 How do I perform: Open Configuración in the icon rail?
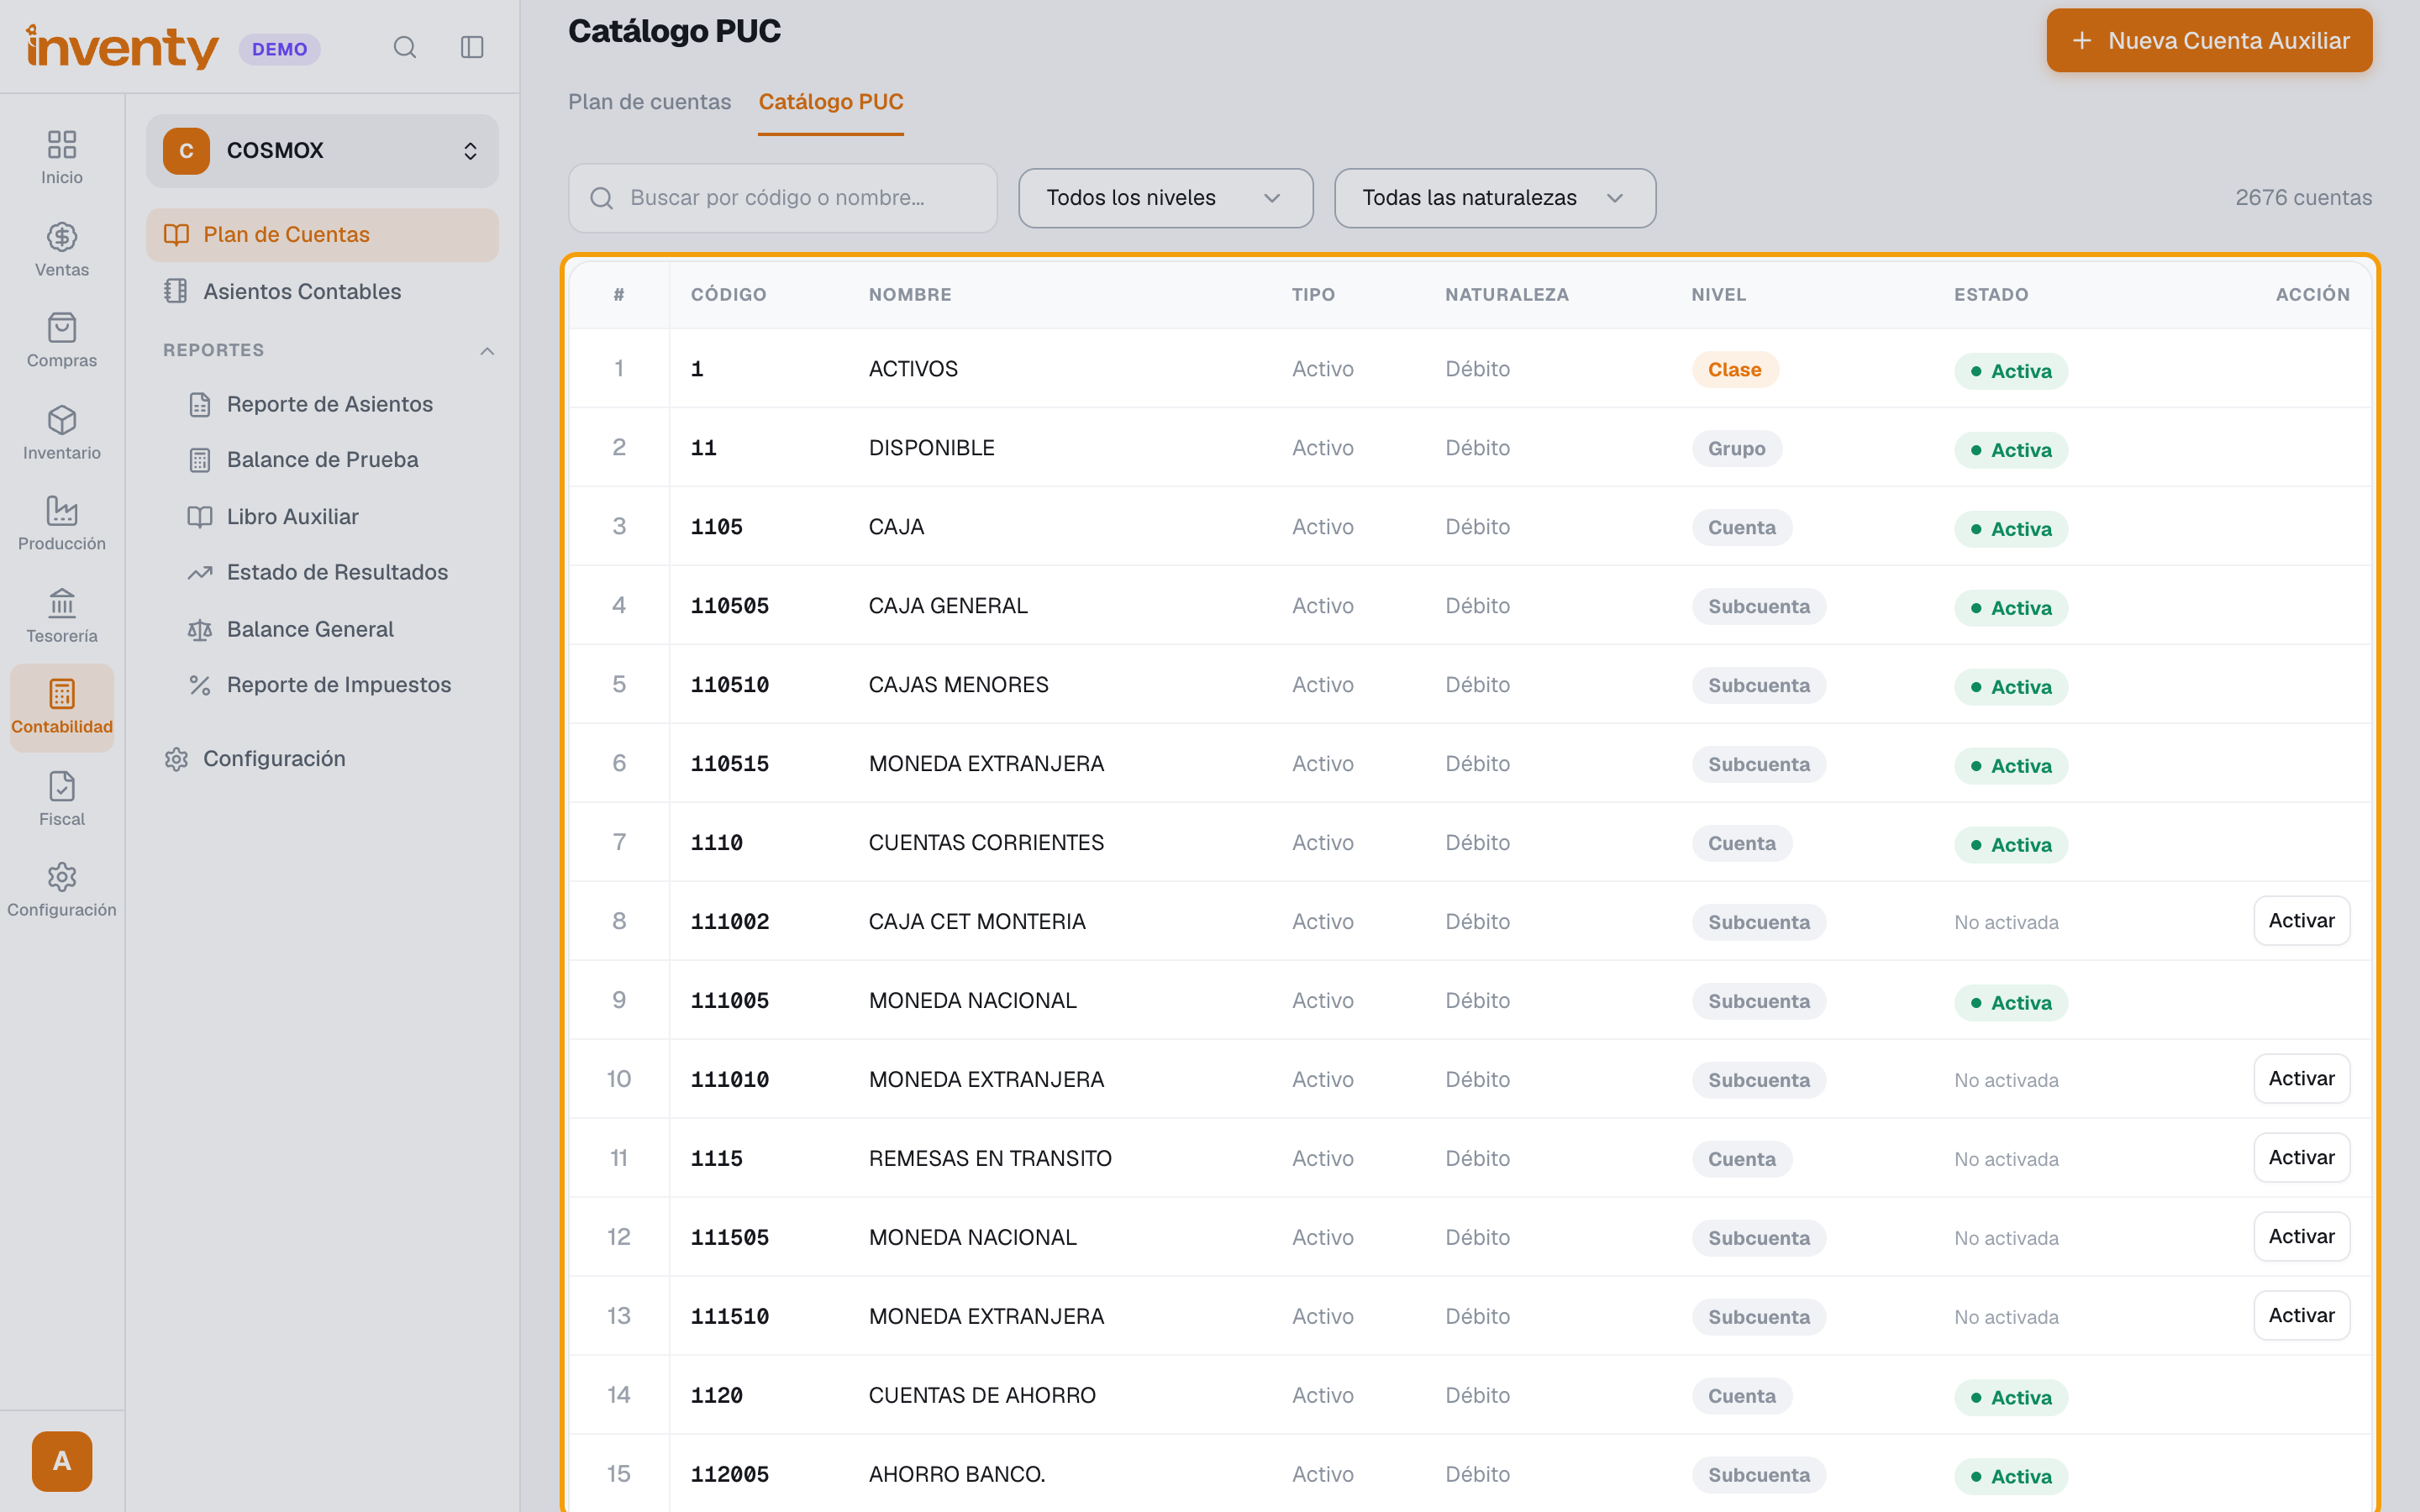(x=62, y=890)
